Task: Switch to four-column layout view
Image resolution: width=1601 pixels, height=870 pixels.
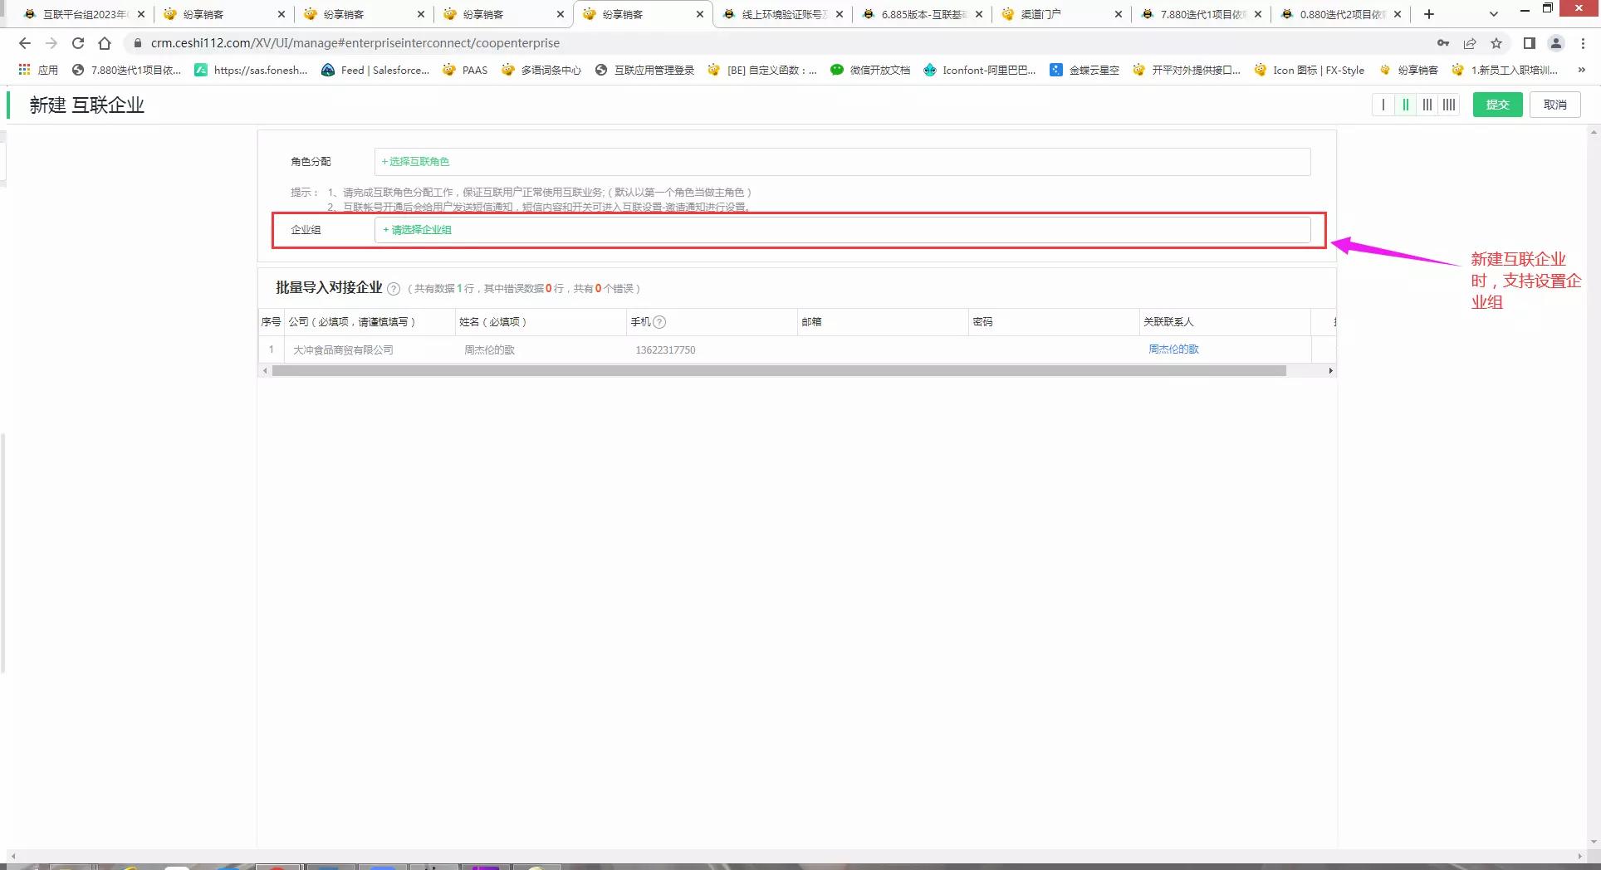Action: (1450, 105)
